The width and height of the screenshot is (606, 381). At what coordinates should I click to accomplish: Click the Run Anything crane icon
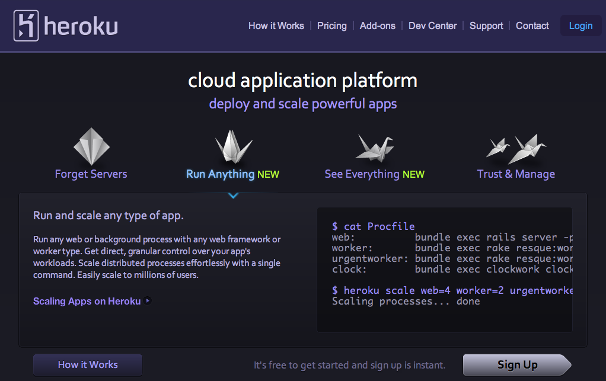point(233,146)
